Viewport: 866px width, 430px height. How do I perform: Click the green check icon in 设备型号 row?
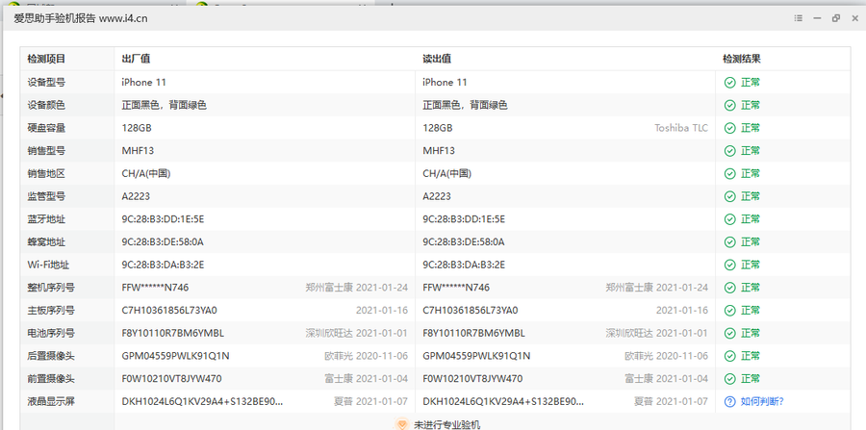[730, 82]
